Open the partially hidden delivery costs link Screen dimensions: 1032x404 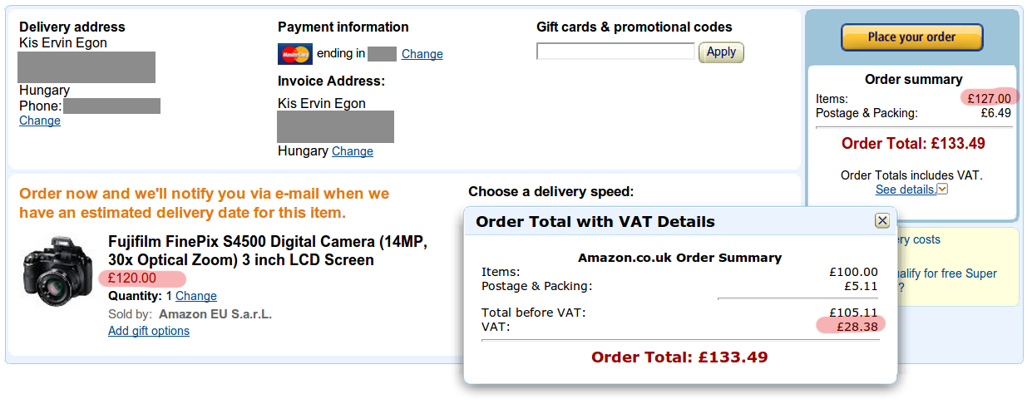tap(919, 239)
